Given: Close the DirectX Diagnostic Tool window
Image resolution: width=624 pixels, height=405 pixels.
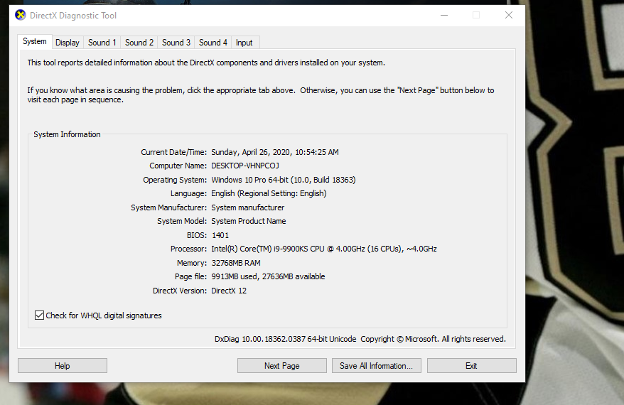Looking at the screenshot, I should coord(509,15).
